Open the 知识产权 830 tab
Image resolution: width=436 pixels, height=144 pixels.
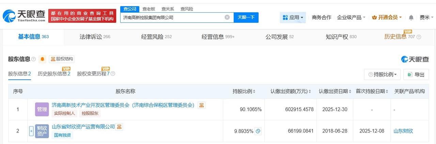pyautogui.click(x=341, y=37)
